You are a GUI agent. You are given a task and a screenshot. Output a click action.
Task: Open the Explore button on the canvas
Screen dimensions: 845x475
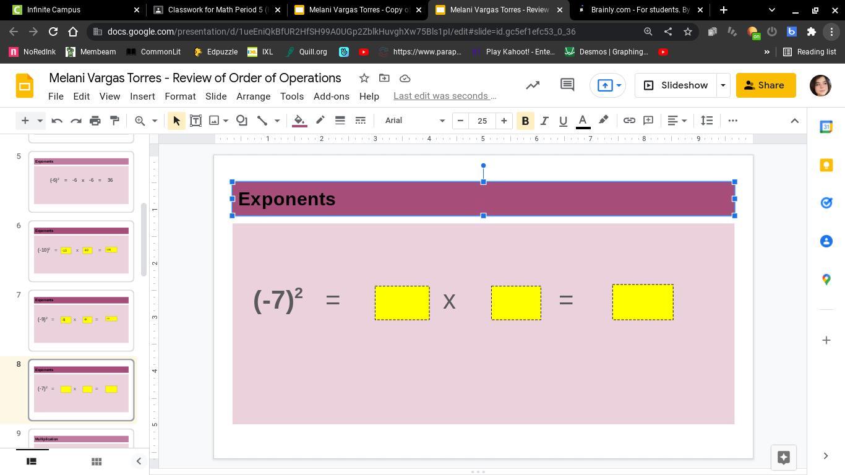click(783, 457)
